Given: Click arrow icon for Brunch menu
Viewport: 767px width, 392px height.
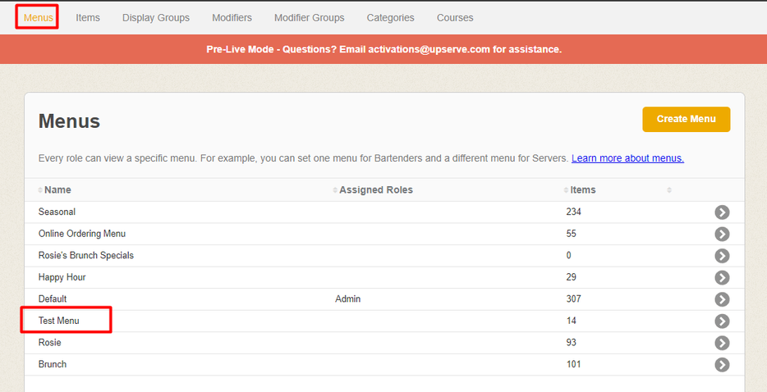Looking at the screenshot, I should [x=721, y=365].
